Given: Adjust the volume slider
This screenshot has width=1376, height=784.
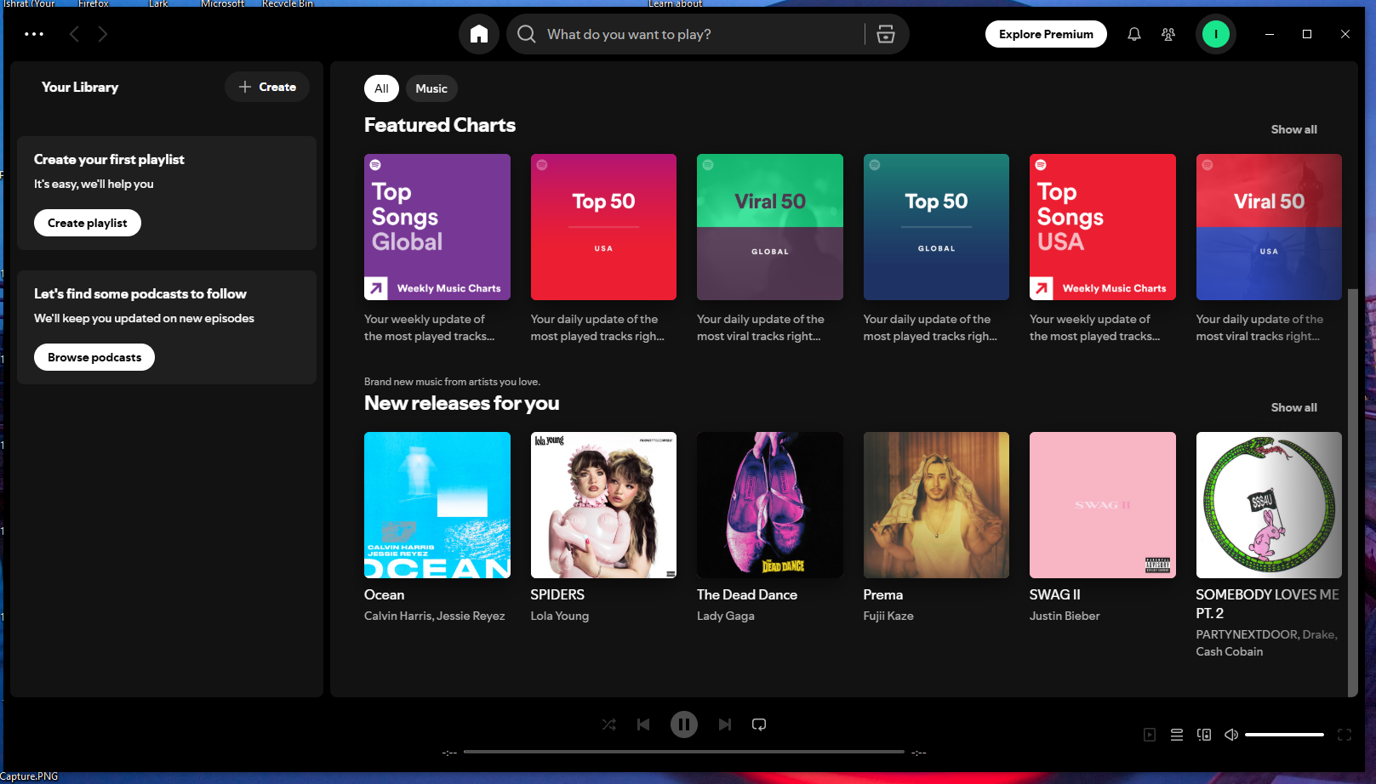Looking at the screenshot, I should tap(1285, 734).
